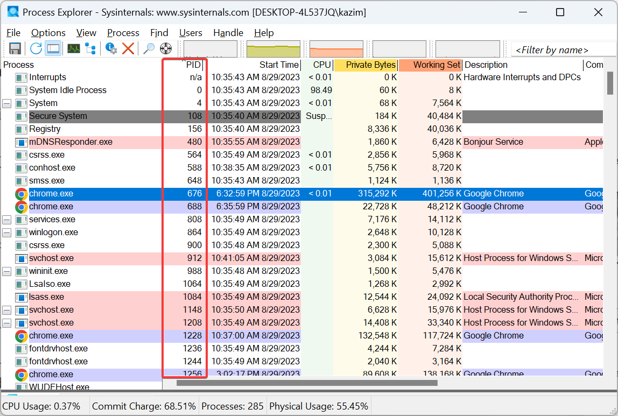
Task: Collapse the winlogon.exe tree node
Action: pos(6,233)
